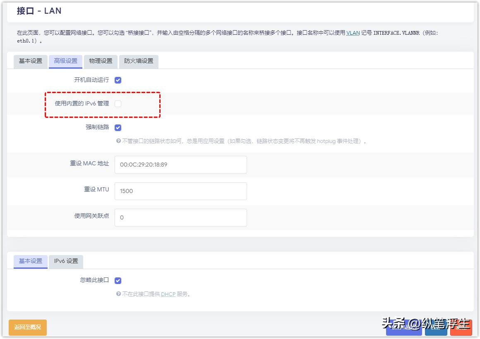Uncheck the 开机自动运行 checkbox

click(118, 80)
